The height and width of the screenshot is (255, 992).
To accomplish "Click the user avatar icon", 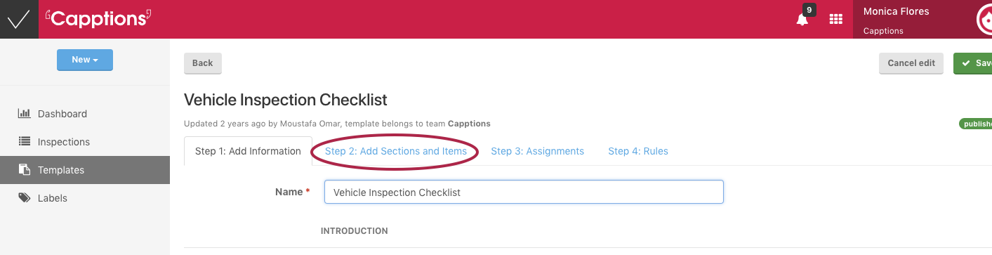I will pyautogui.click(x=984, y=21).
